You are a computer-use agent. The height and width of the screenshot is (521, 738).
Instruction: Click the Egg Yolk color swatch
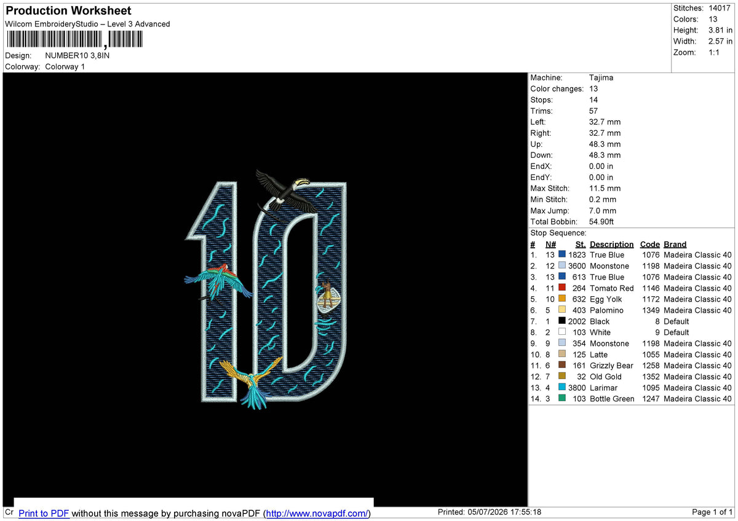[x=562, y=299]
